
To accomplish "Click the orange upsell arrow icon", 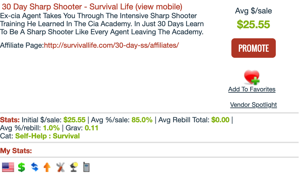I will [47, 167].
